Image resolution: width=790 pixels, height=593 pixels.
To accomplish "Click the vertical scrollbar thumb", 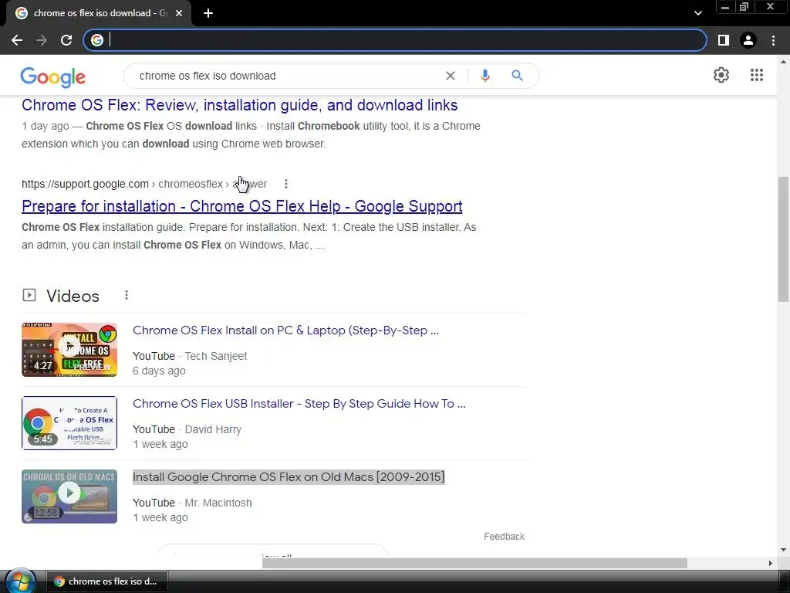I will point(784,239).
